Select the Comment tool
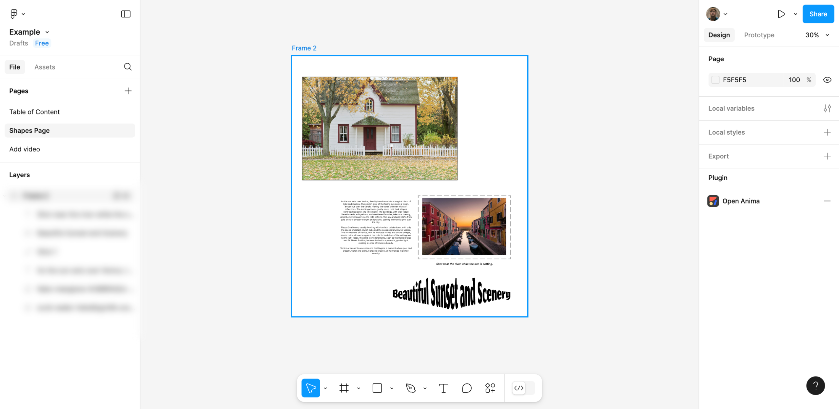Screen dimensions: 839x409 click(467, 388)
